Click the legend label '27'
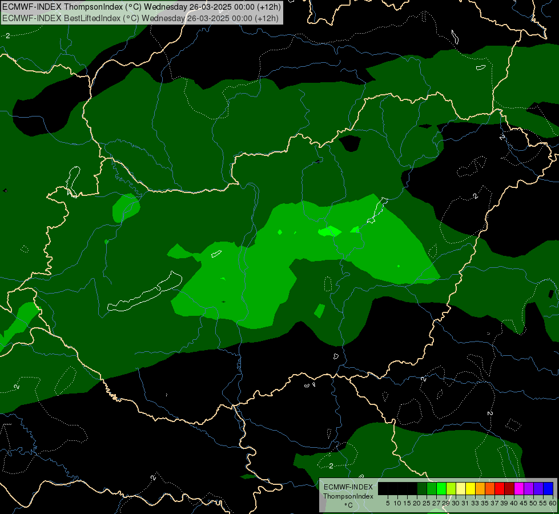 coord(436,503)
